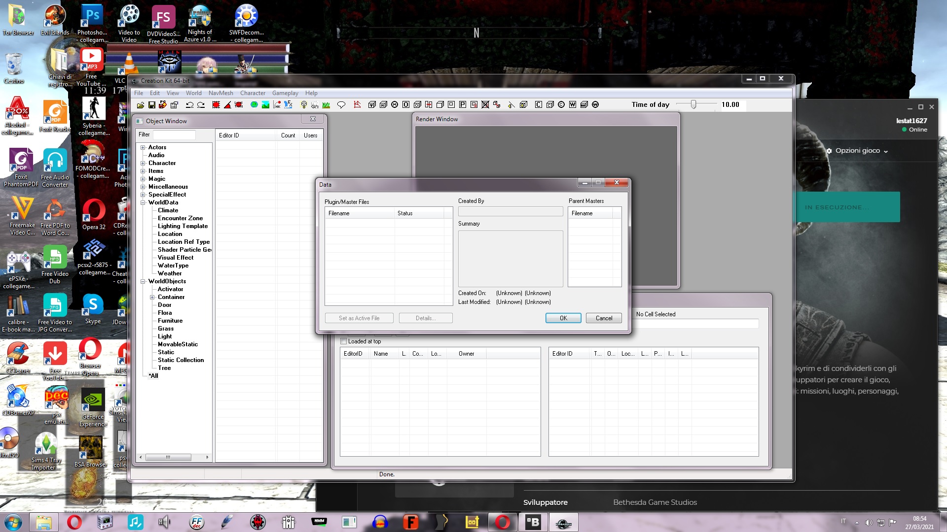
Task: Expand the SpecialEffect tree node
Action: coord(143,195)
